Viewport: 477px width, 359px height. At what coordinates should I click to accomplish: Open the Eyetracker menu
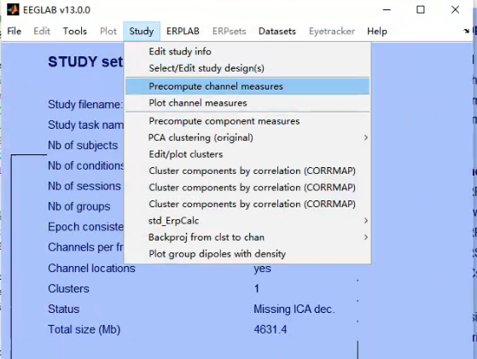332,31
